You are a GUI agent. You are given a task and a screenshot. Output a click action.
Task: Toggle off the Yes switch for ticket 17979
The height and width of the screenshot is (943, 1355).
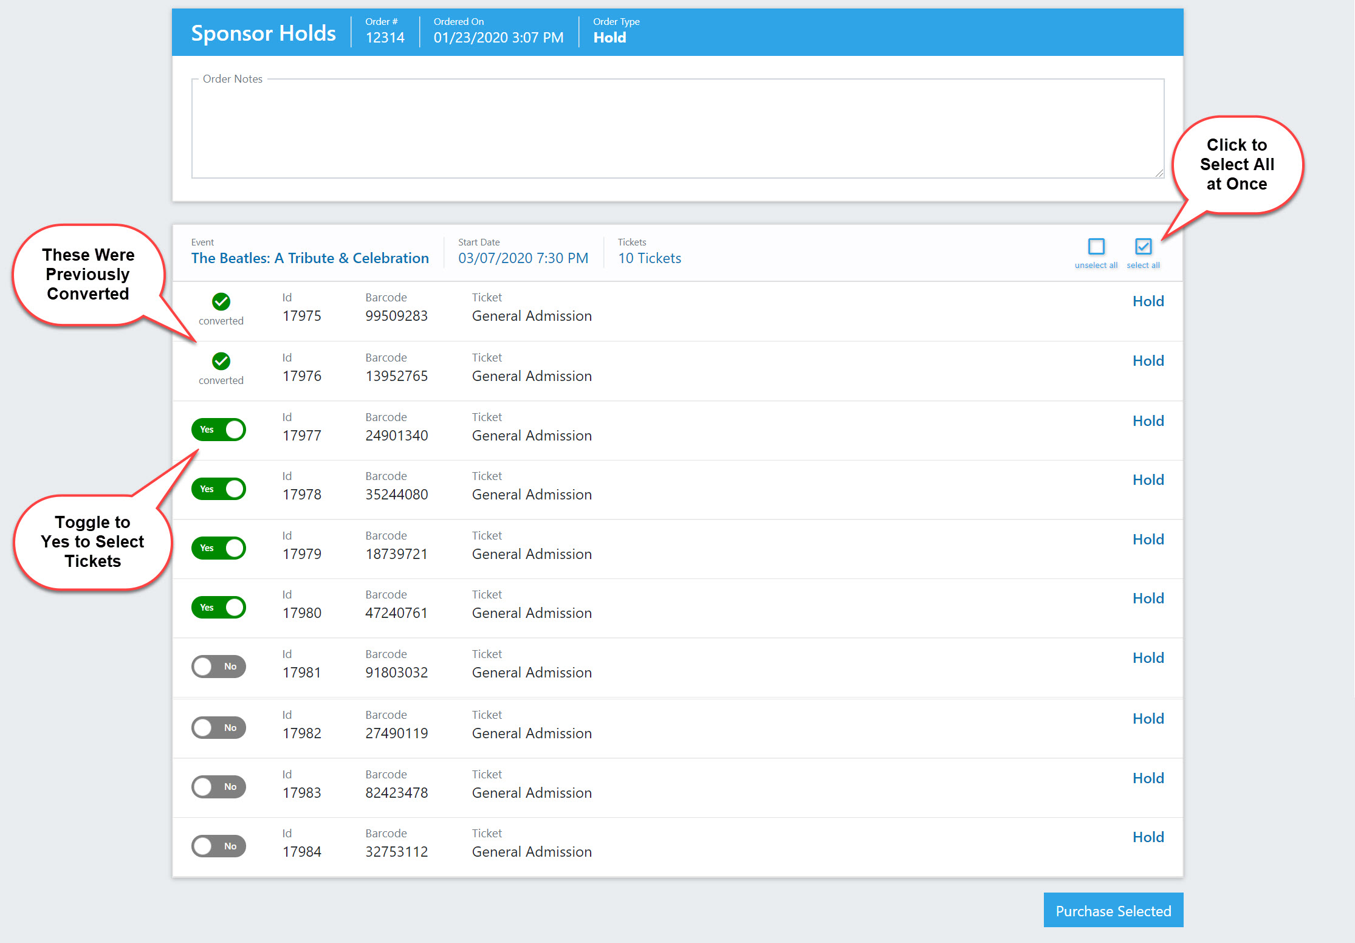point(219,548)
